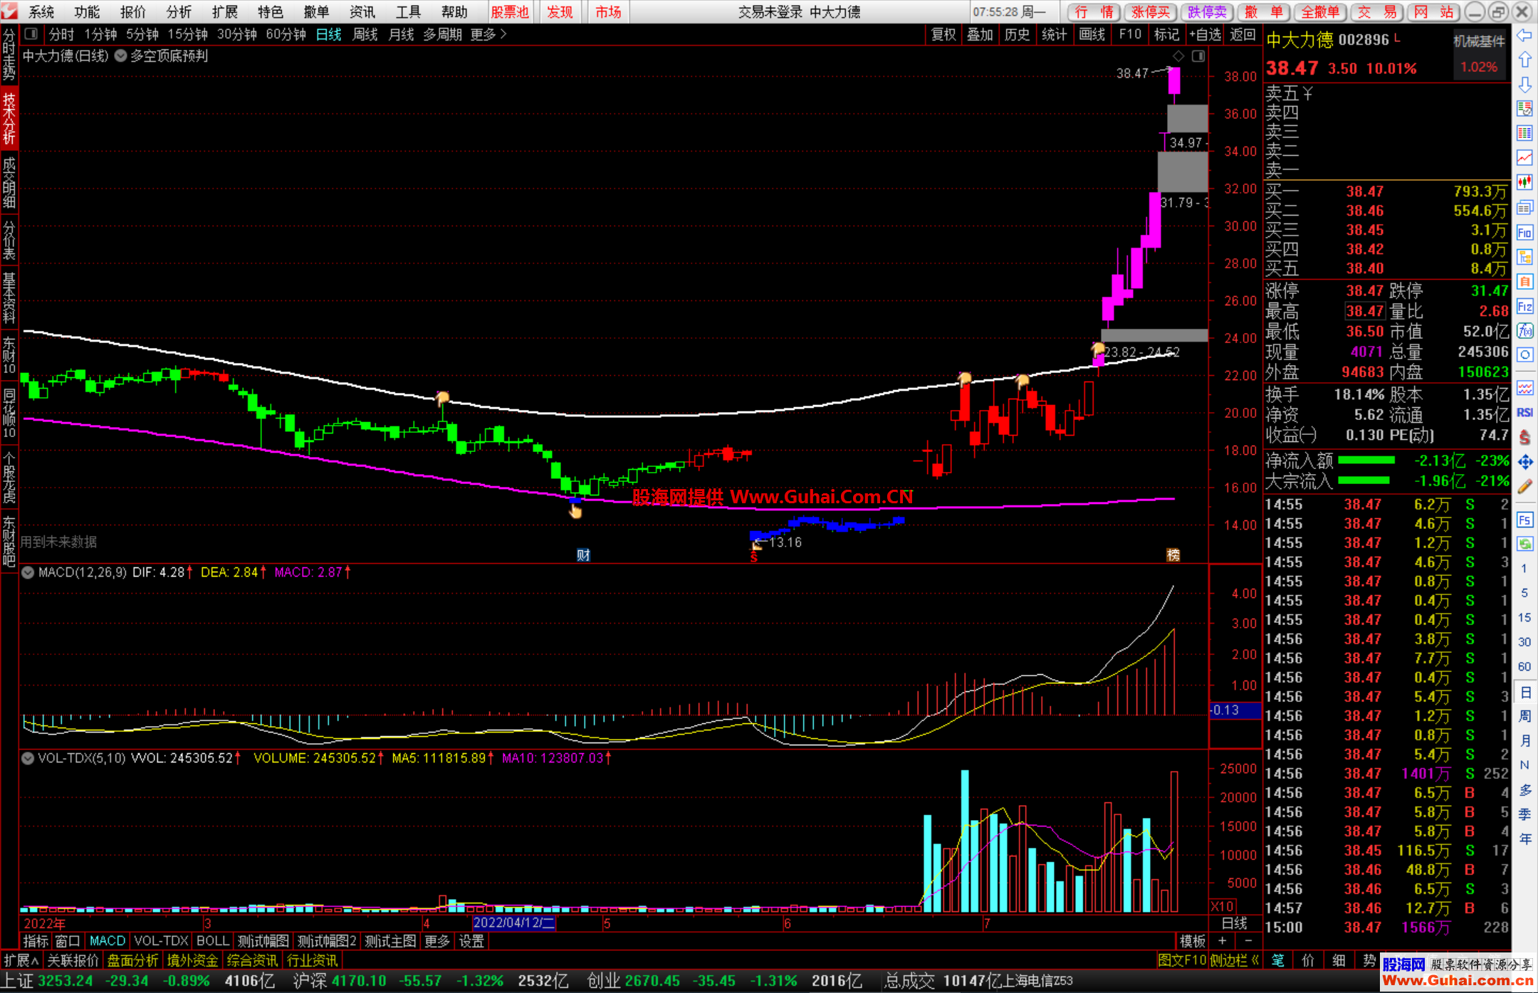Open the 模板 template dropdown
The image size is (1538, 993).
1193,941
